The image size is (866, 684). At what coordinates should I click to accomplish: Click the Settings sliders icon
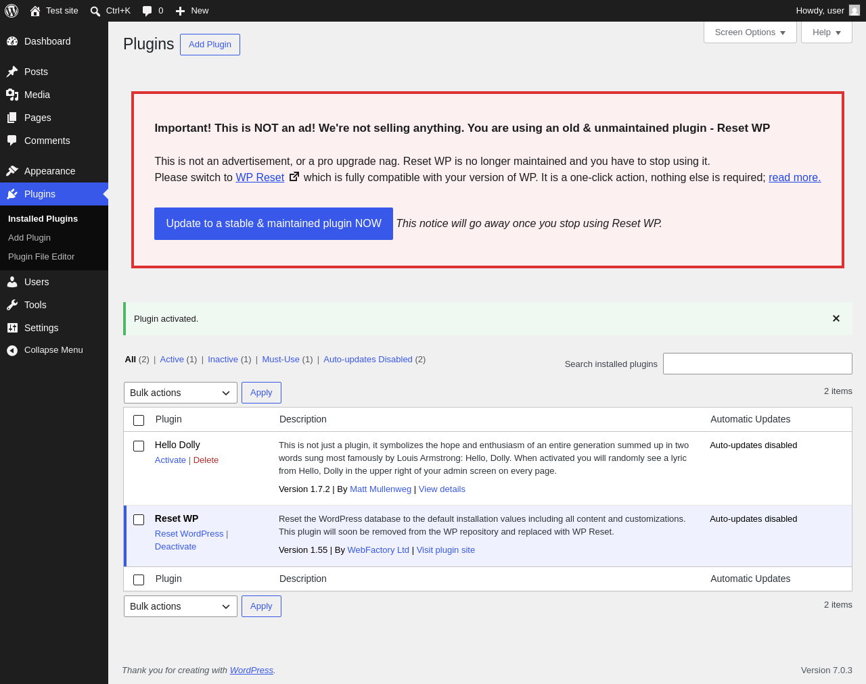coord(12,328)
